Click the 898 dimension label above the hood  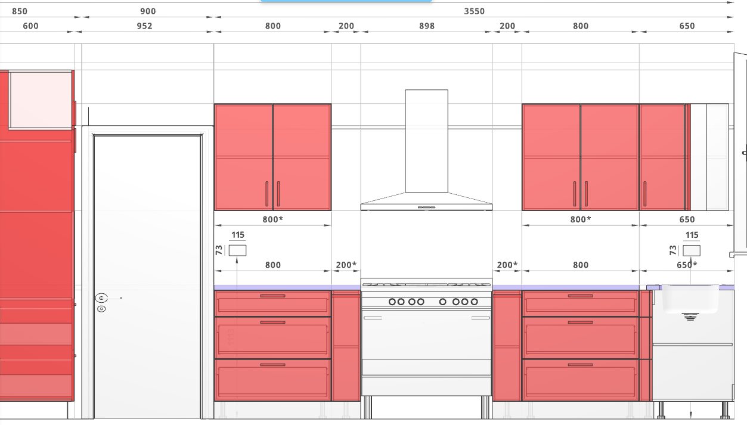pyautogui.click(x=427, y=26)
